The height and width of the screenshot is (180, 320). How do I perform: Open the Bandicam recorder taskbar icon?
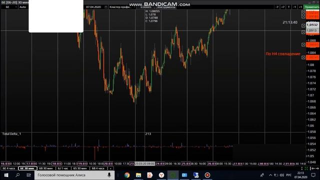pos(207,175)
